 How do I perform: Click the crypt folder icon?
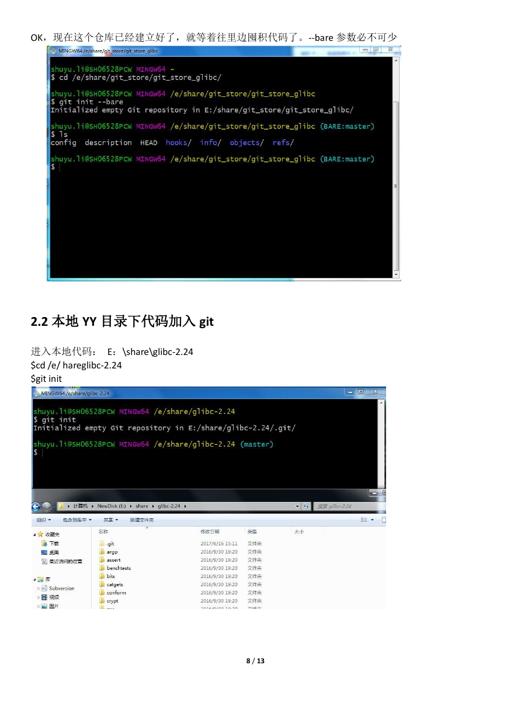click(102, 601)
